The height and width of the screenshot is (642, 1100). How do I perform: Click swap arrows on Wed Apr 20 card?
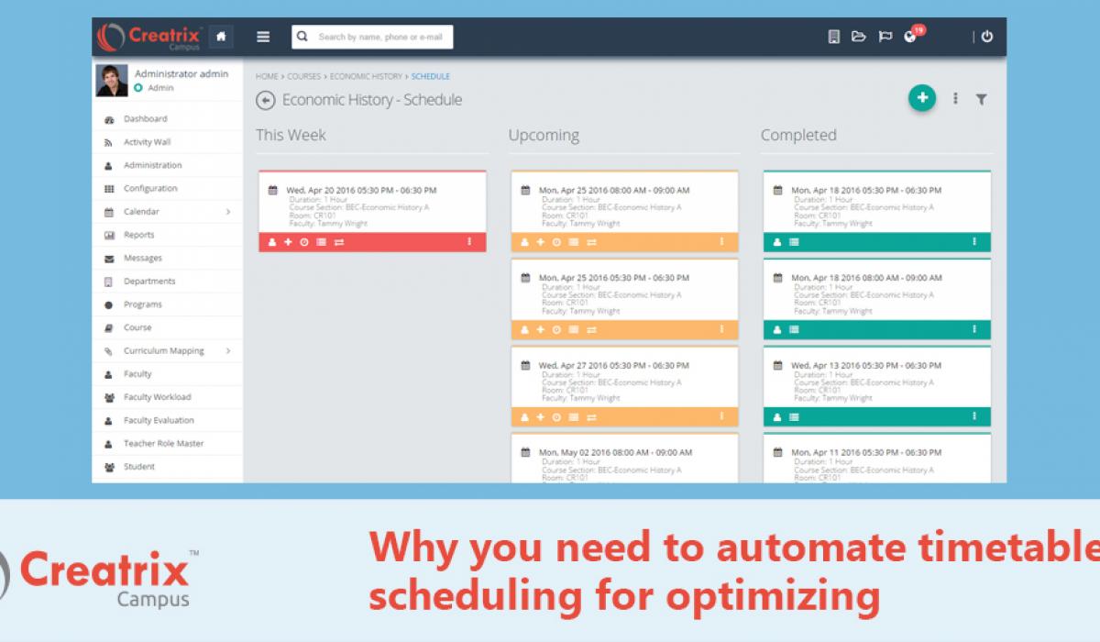[338, 242]
